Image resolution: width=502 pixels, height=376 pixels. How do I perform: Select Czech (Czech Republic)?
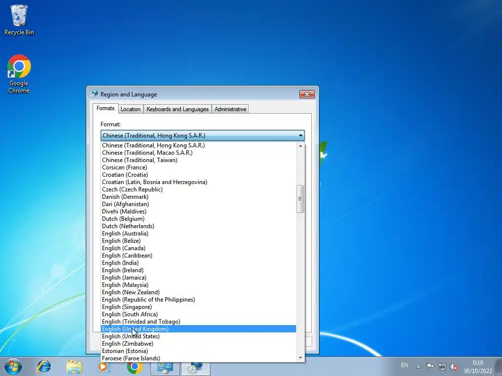tap(199, 189)
